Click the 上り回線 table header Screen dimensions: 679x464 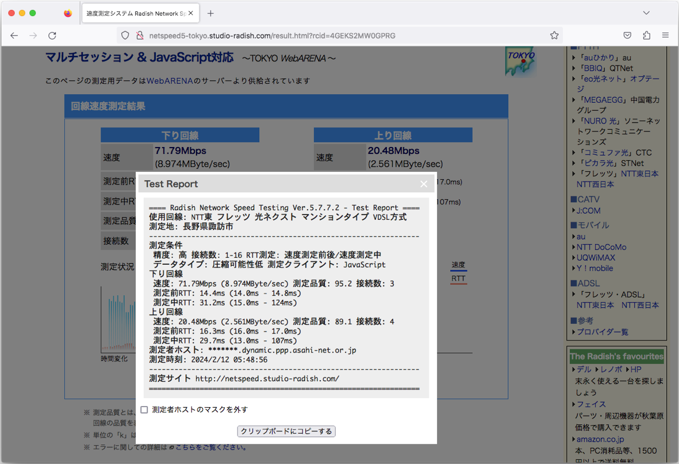(x=393, y=136)
